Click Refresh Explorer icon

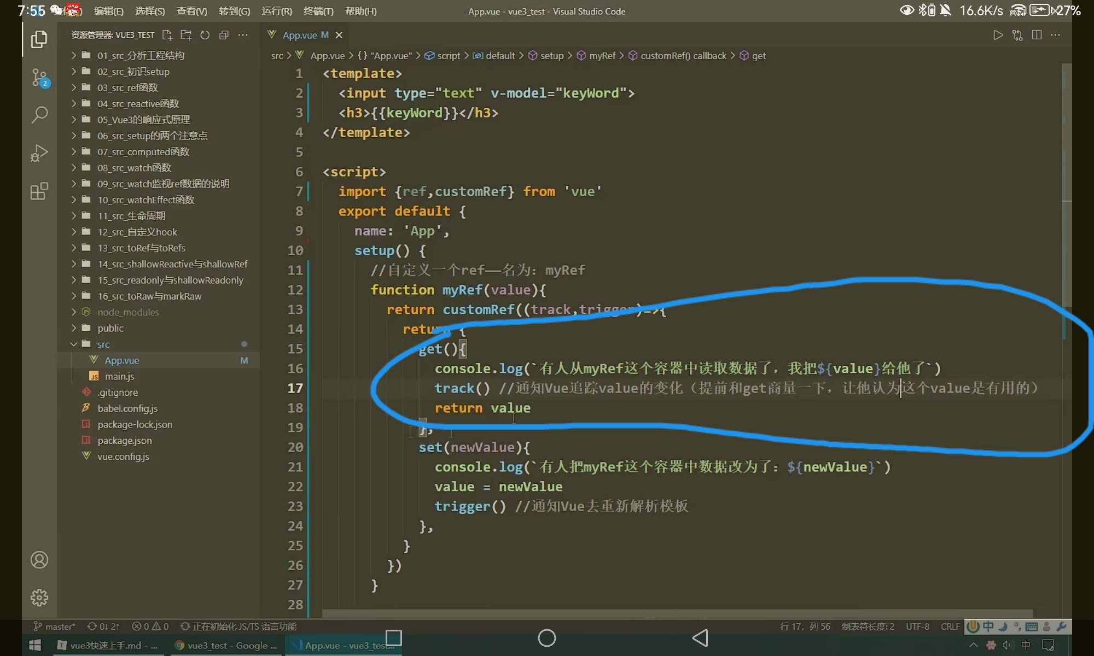click(205, 35)
